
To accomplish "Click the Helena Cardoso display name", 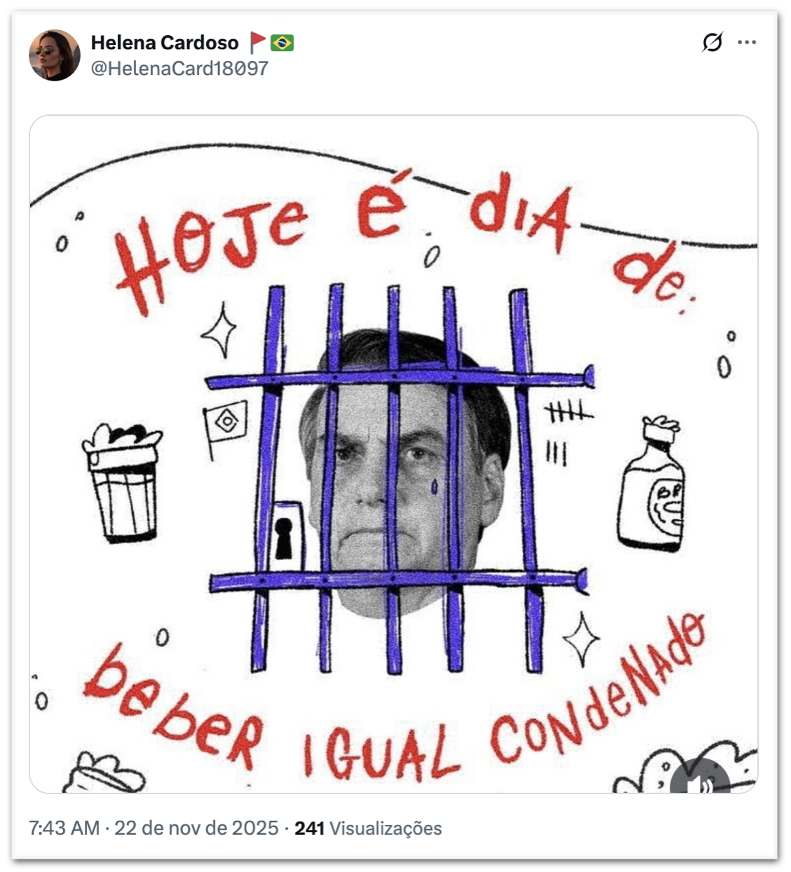I will coord(165,43).
